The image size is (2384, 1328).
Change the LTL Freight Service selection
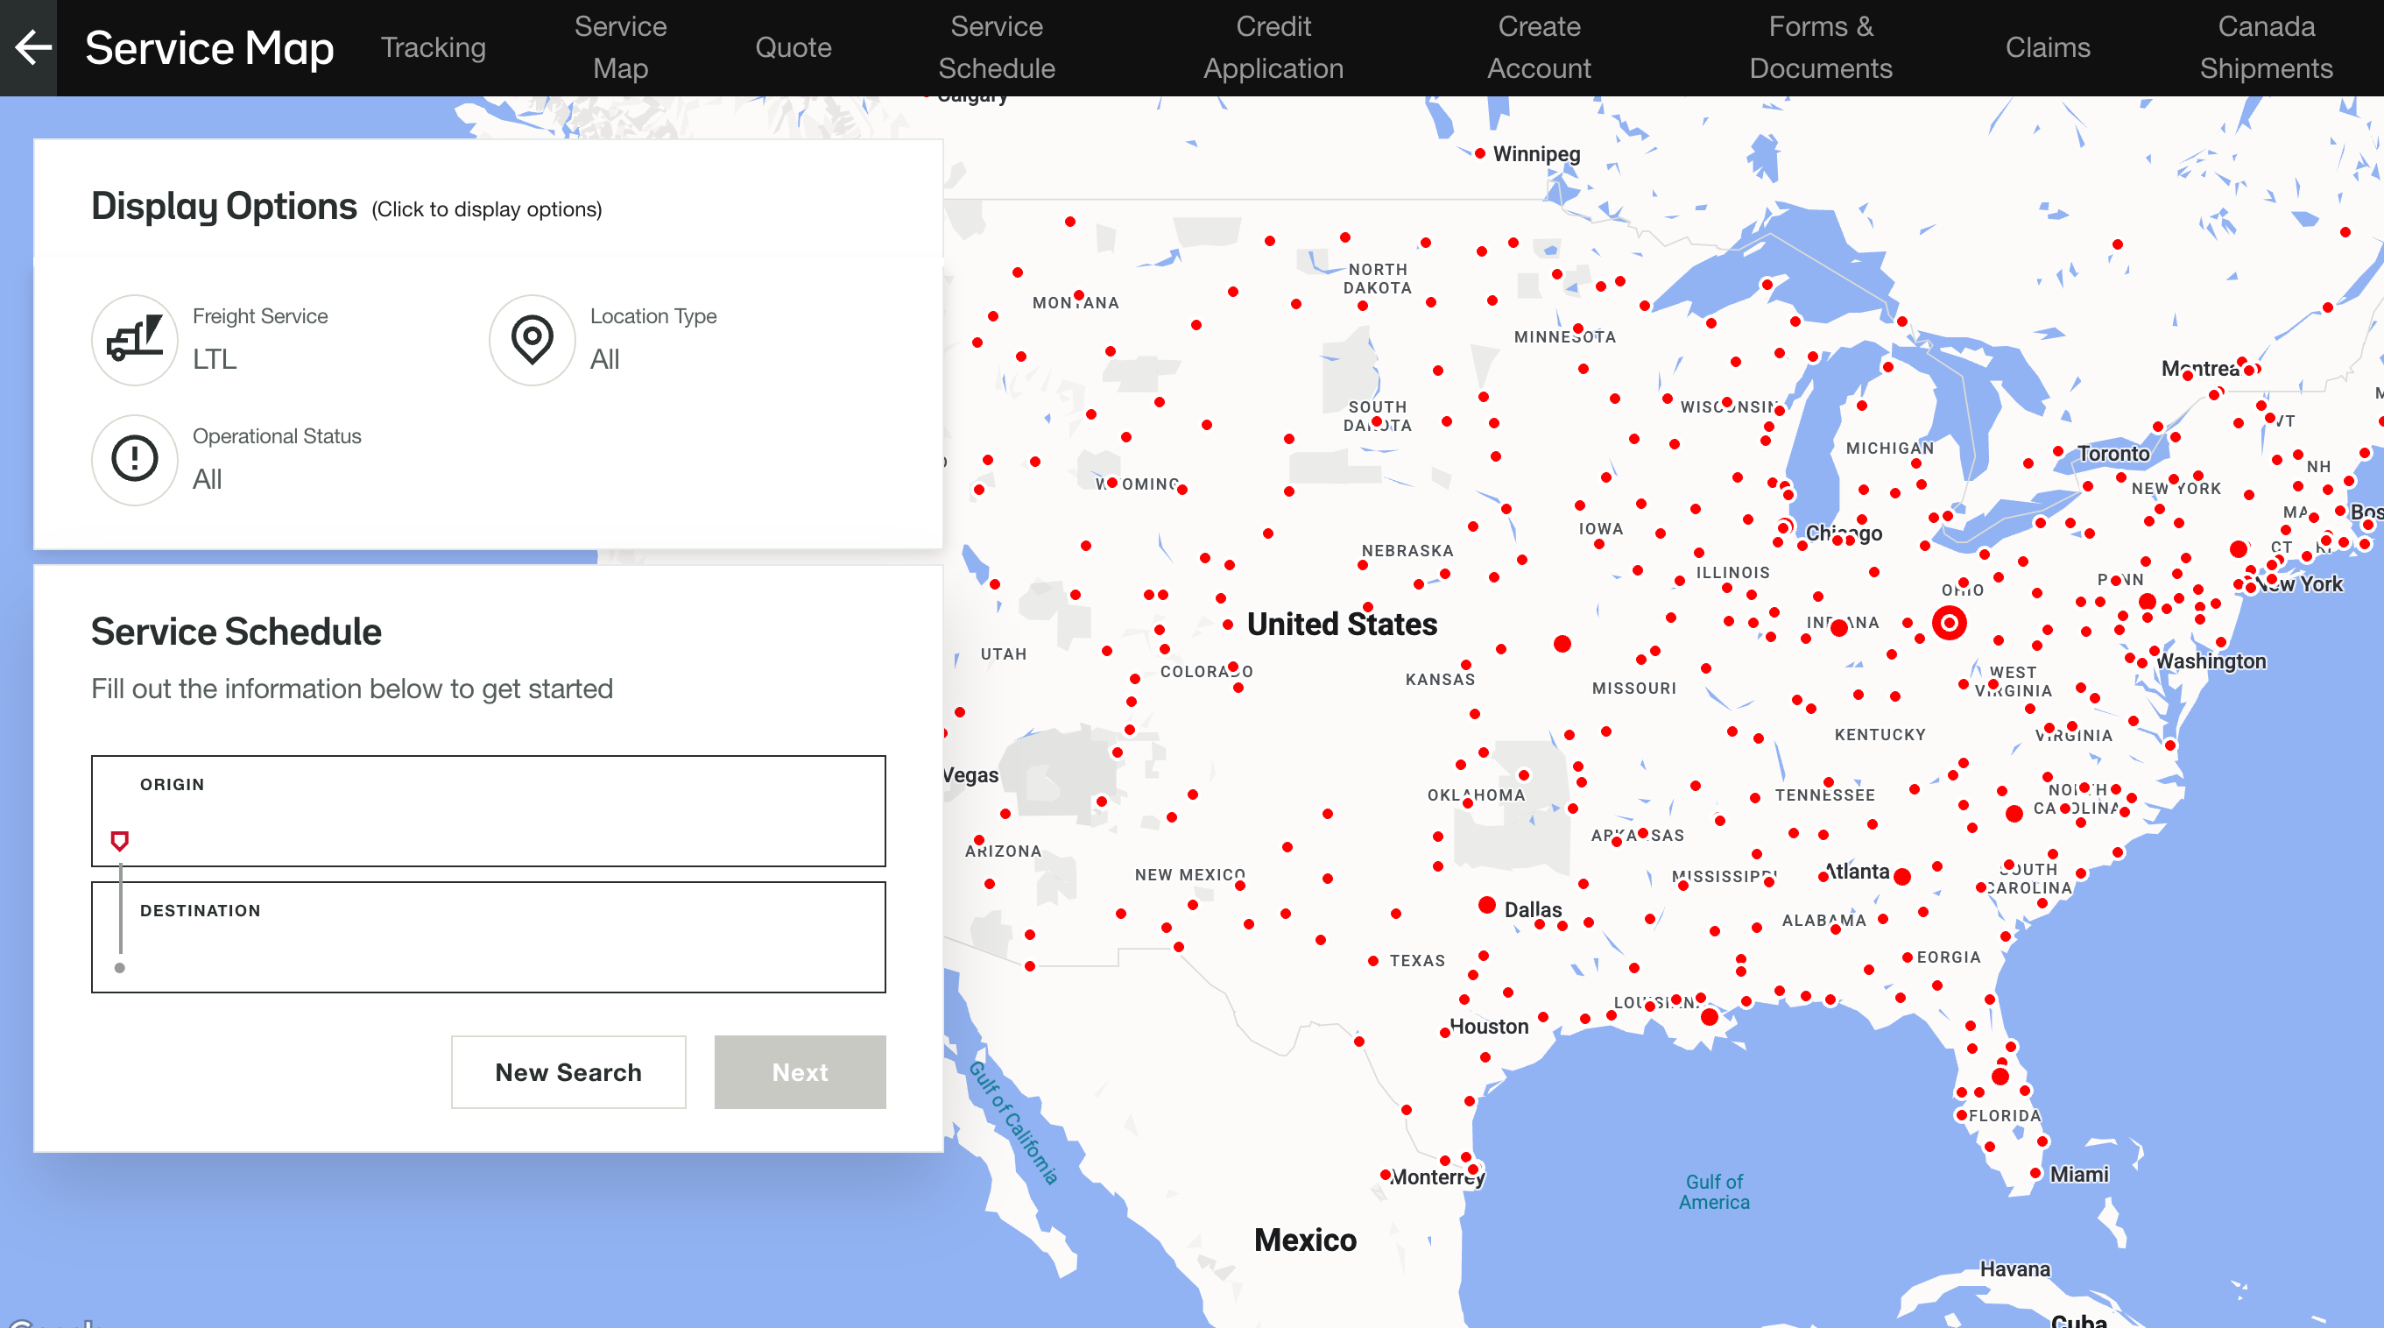(214, 360)
